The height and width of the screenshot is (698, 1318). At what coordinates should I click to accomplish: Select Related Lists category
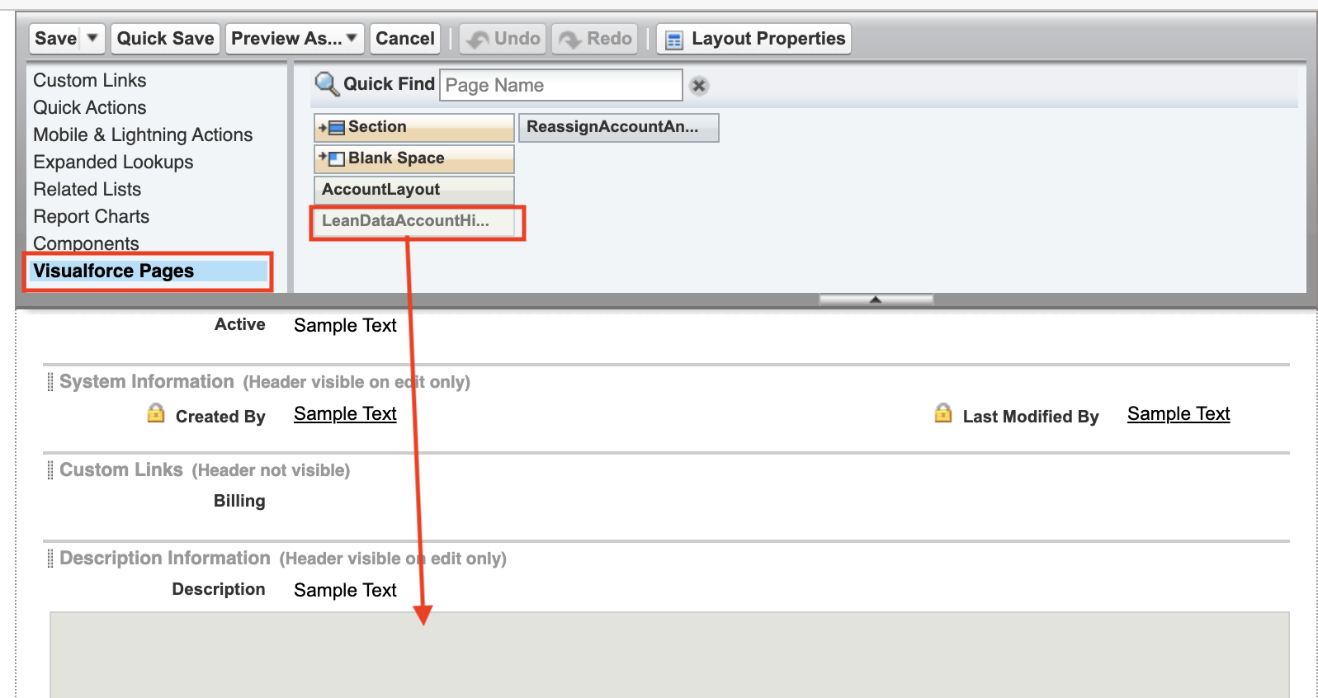(87, 190)
